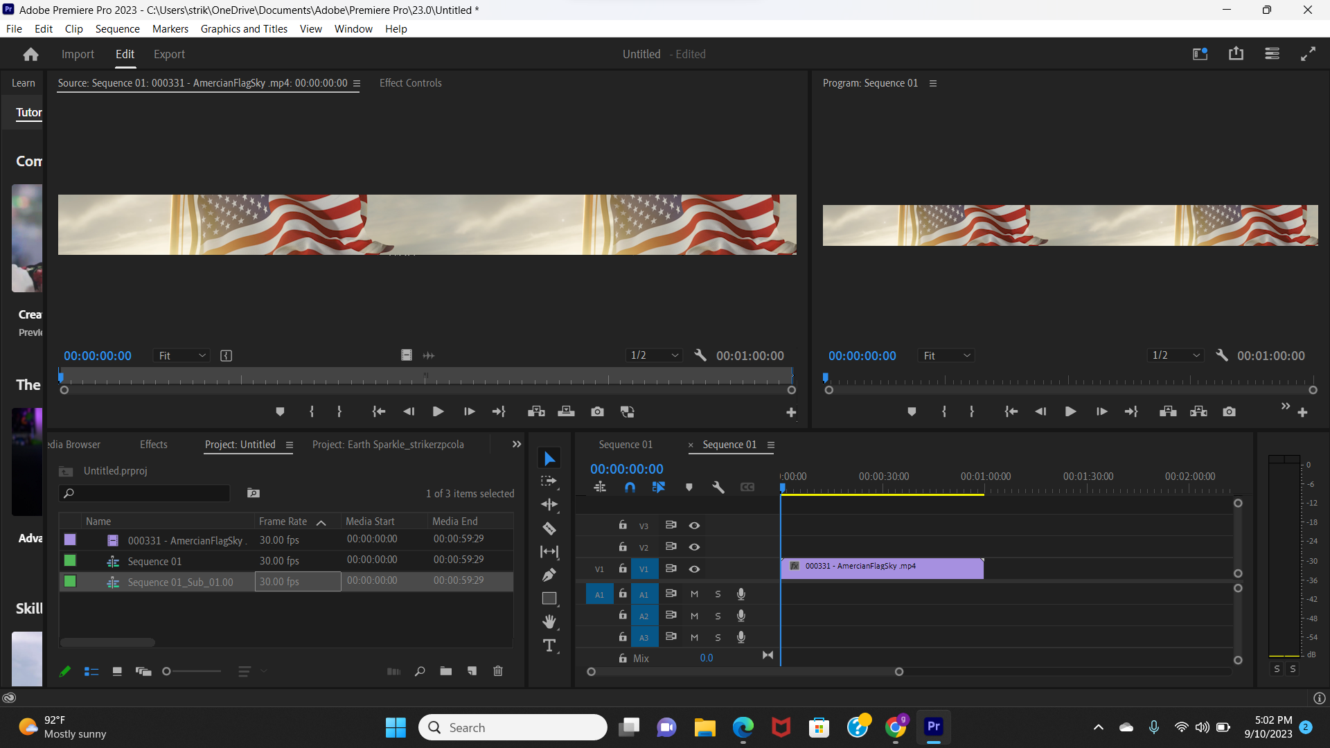Open timeline display settings wrench
The width and height of the screenshot is (1330, 748).
pos(718,487)
